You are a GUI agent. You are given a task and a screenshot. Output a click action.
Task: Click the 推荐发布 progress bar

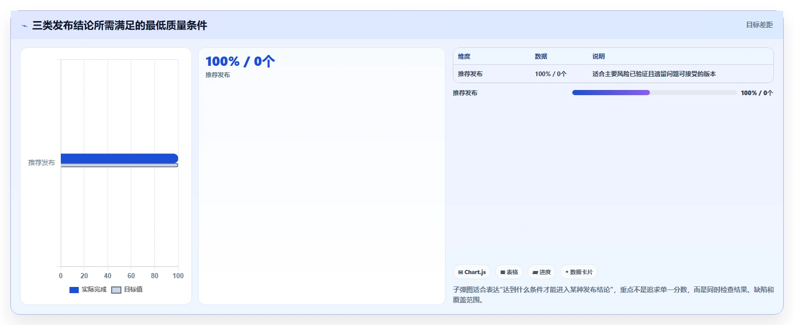[x=655, y=93]
